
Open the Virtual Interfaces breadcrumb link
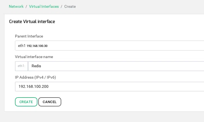tap(44, 6)
